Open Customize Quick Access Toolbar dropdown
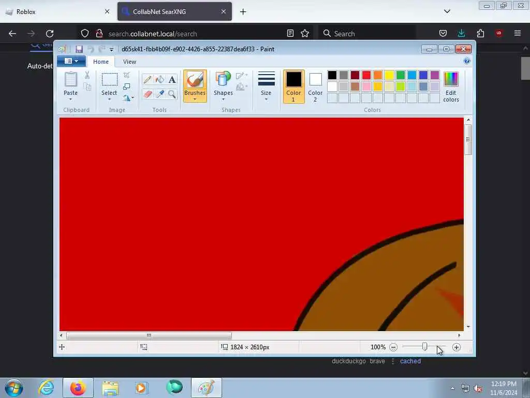This screenshot has height=398, width=530. click(x=112, y=50)
